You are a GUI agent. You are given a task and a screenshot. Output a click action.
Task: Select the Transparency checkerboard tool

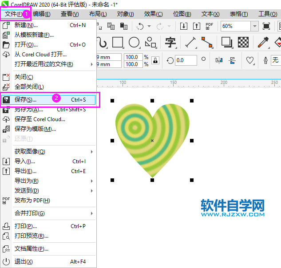(243, 43)
